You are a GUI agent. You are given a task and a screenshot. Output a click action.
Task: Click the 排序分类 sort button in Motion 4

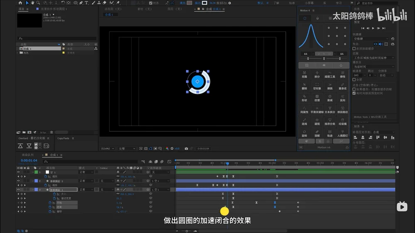click(x=330, y=121)
